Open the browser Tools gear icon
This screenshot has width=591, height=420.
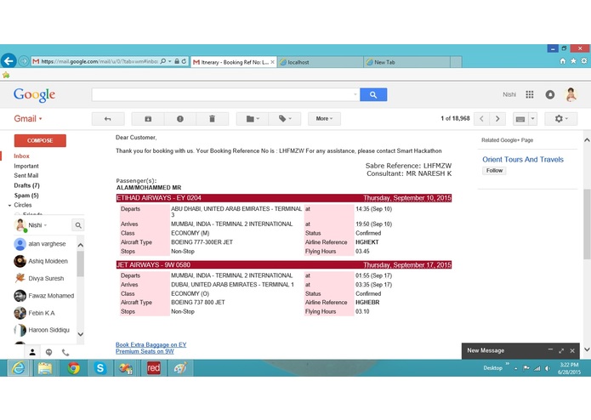tap(584, 61)
